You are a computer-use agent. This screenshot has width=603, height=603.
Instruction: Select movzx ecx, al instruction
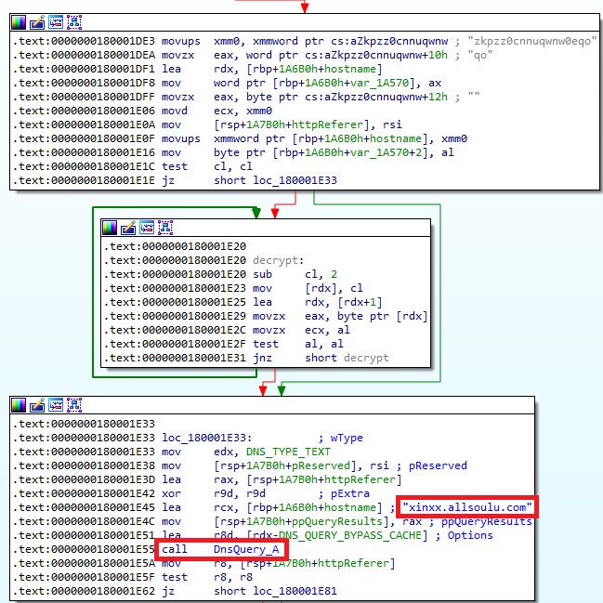pyautogui.click(x=301, y=330)
